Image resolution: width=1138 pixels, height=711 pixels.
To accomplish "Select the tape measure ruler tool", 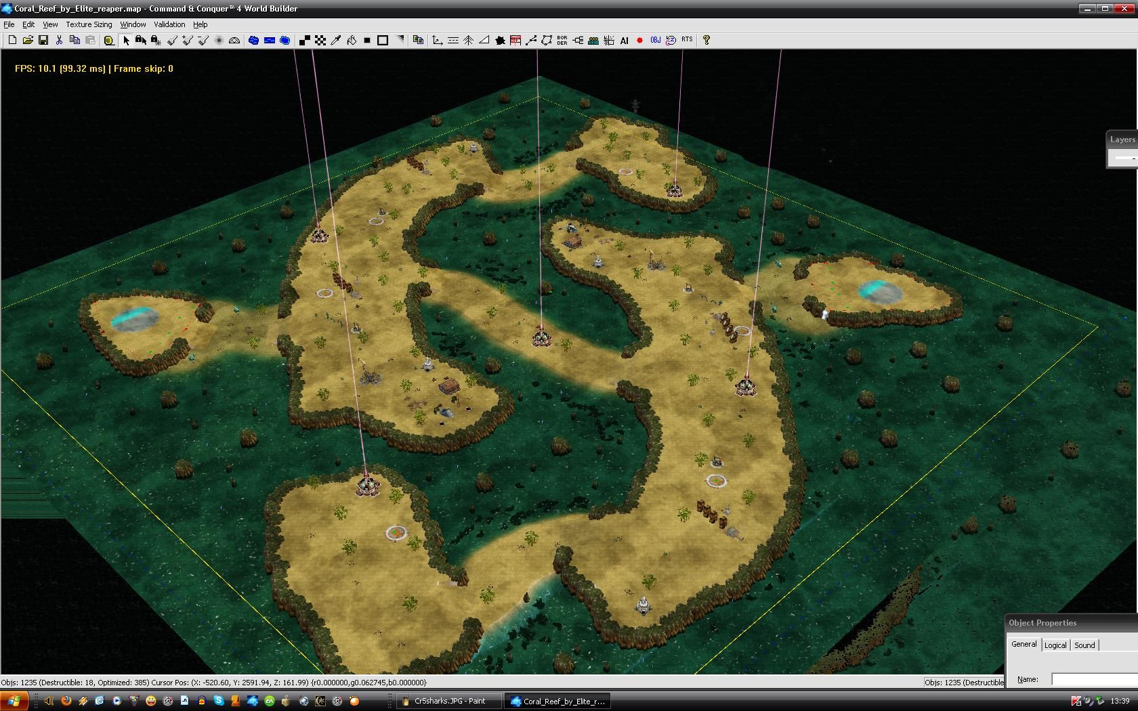I will click(109, 40).
